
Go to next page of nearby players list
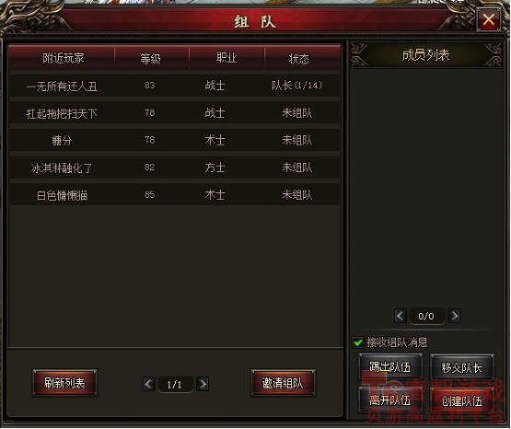click(x=203, y=384)
